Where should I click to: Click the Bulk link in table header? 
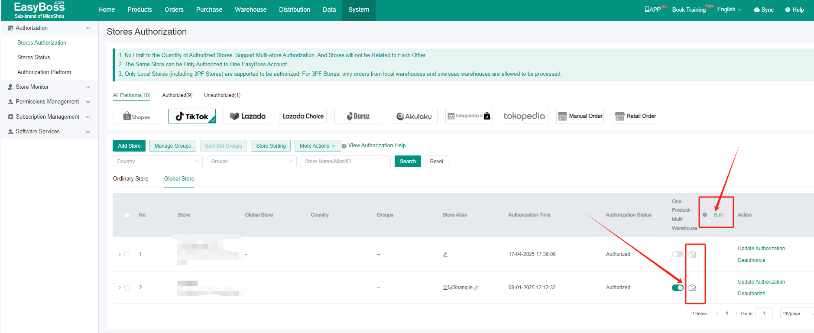[719, 215]
